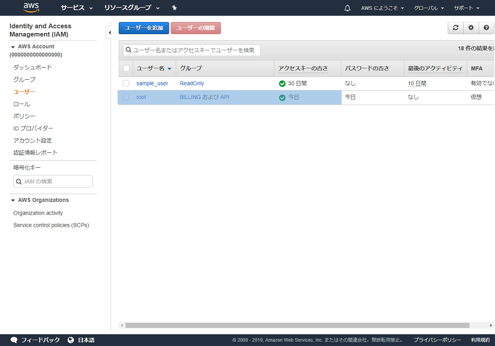Open the サポート dropdown menu
This screenshot has width=495, height=346.
pos(466,8)
